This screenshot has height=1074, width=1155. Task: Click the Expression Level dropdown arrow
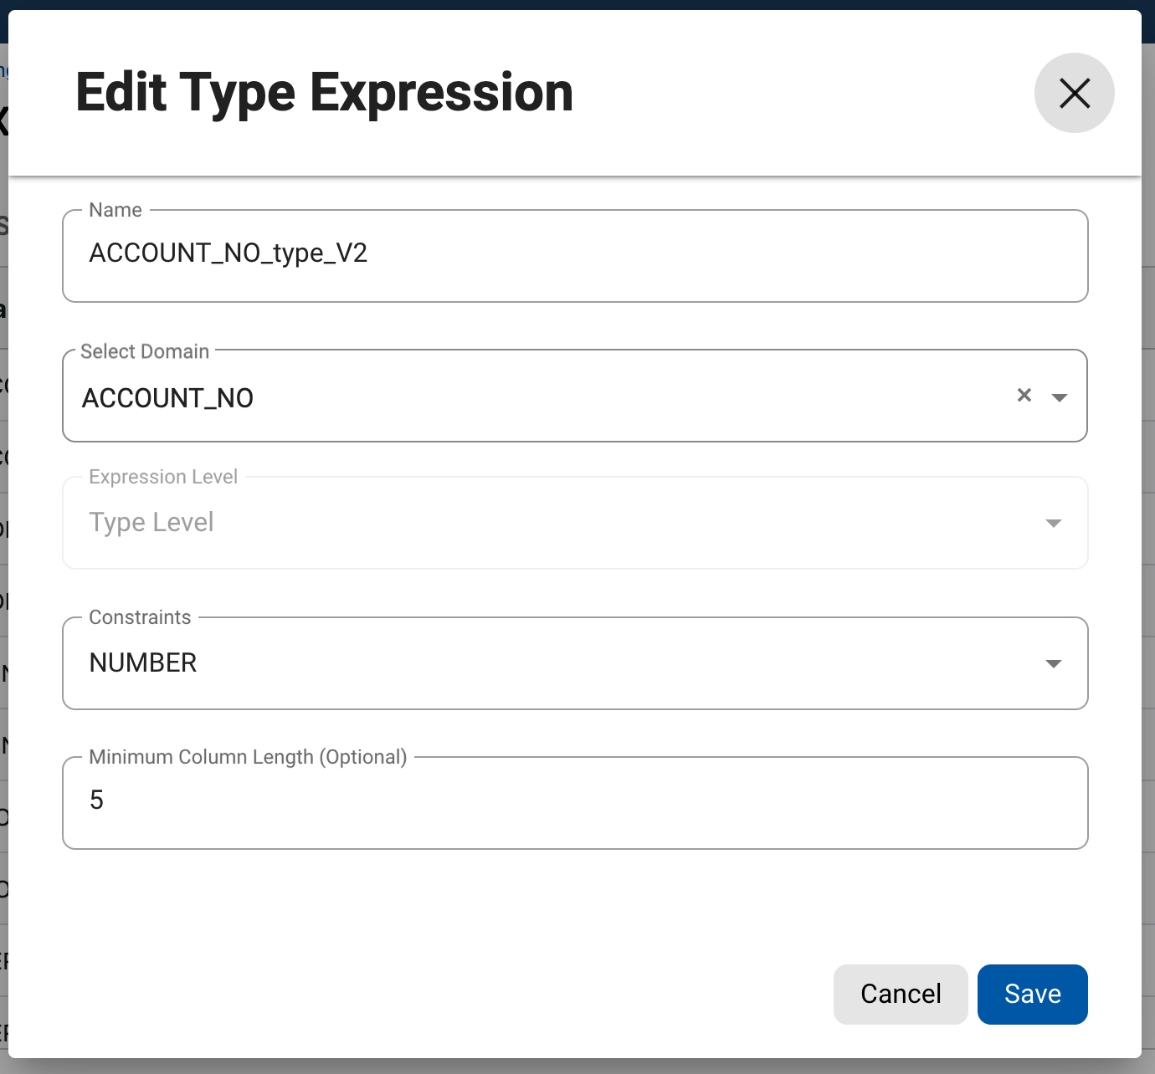pyautogui.click(x=1053, y=523)
